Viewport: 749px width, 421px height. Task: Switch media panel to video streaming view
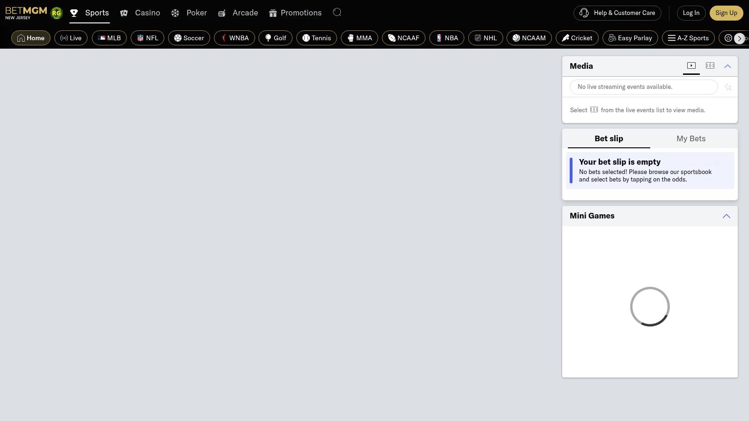tap(691, 66)
